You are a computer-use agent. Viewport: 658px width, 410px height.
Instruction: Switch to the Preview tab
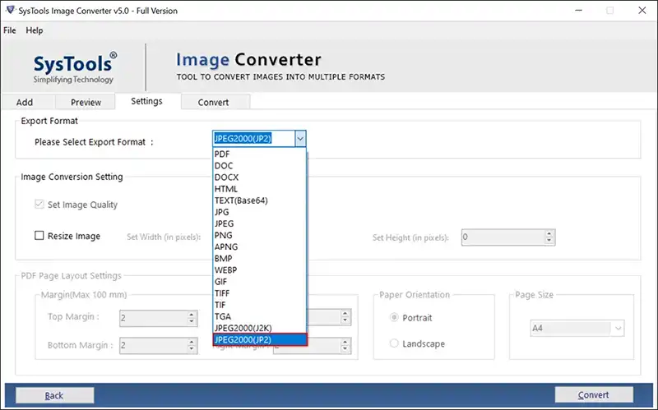click(x=86, y=102)
